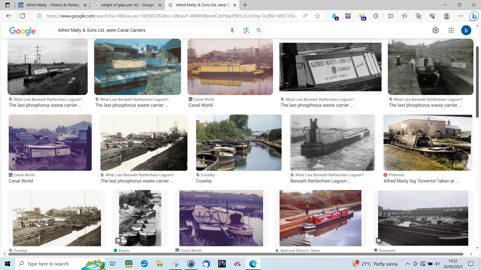Refresh the current page
Image resolution: width=481 pixels, height=270 pixels.
coord(23,16)
